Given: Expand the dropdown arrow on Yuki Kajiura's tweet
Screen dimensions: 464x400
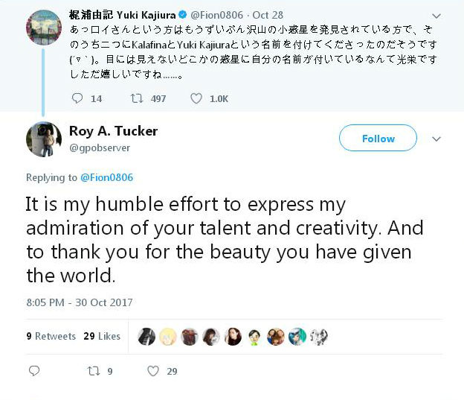Looking at the screenshot, I should click(436, 16).
